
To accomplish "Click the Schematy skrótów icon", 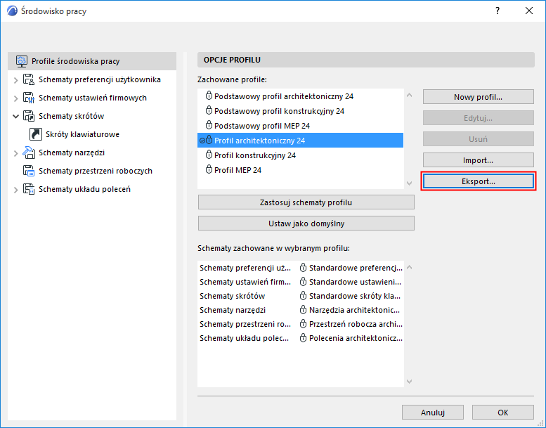I will [29, 116].
